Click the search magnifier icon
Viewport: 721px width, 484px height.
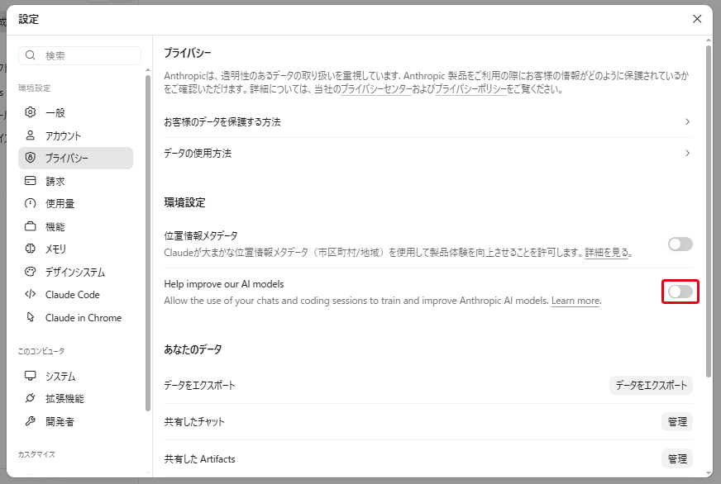tap(31, 55)
